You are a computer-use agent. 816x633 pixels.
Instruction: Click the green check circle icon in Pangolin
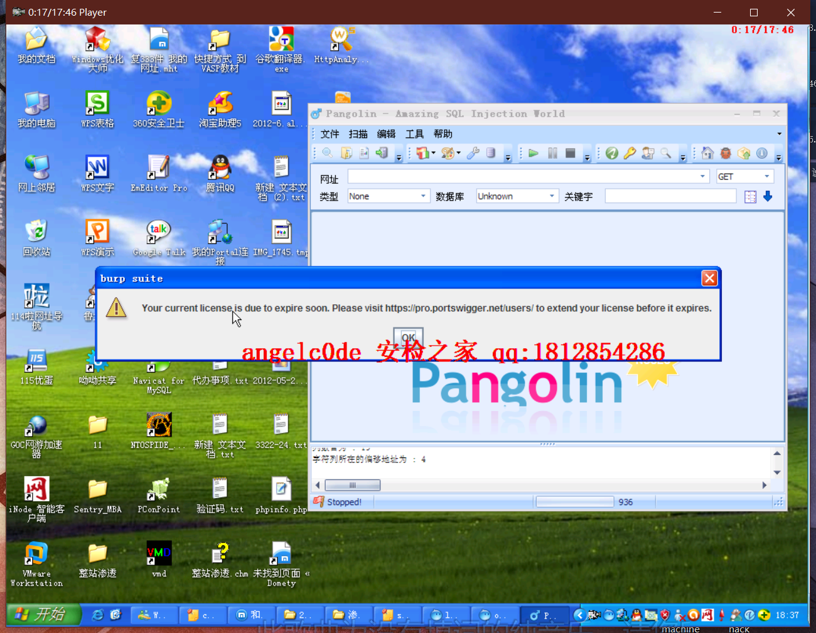[x=612, y=153]
